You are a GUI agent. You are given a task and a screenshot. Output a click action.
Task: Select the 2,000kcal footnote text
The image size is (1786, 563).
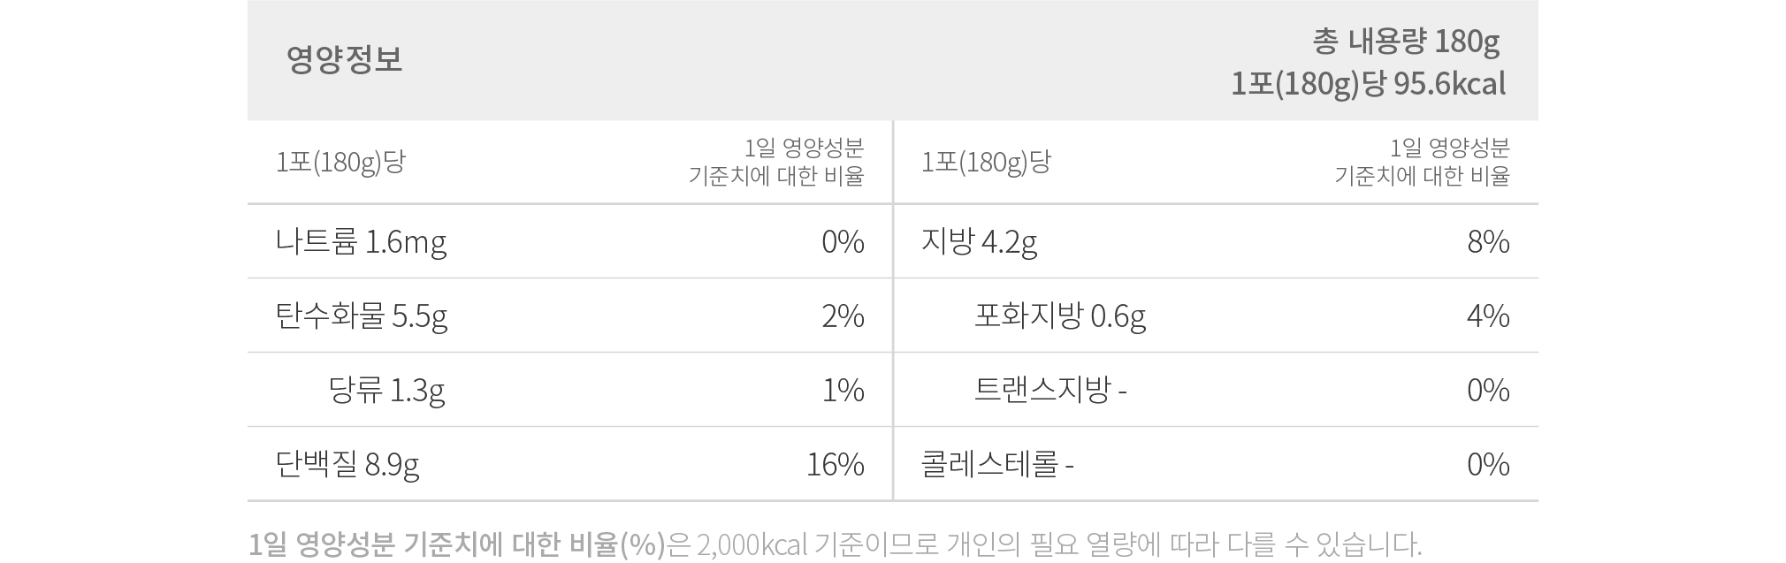pos(752,544)
